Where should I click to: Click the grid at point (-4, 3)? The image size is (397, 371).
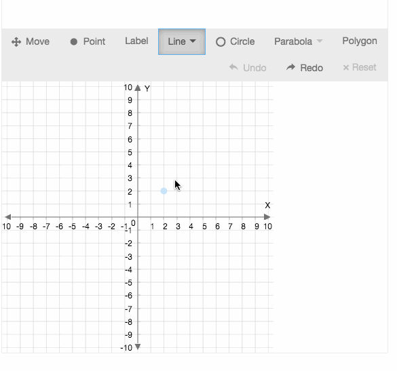[x=86, y=178]
